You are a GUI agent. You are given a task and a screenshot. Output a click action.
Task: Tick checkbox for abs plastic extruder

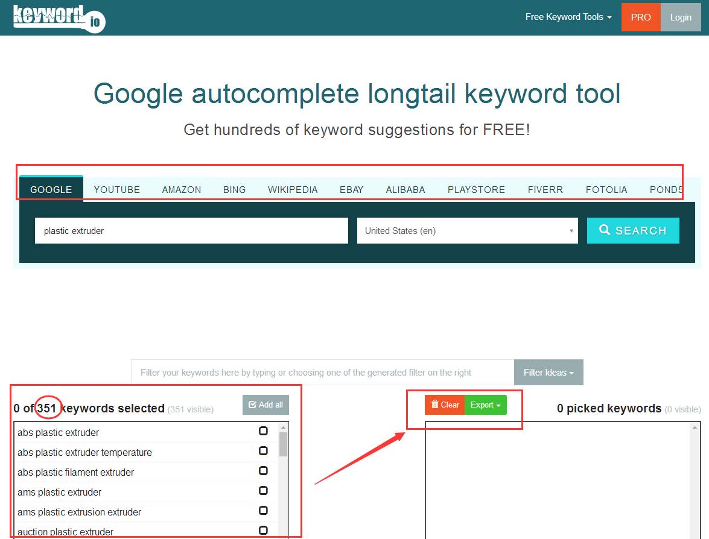263,431
